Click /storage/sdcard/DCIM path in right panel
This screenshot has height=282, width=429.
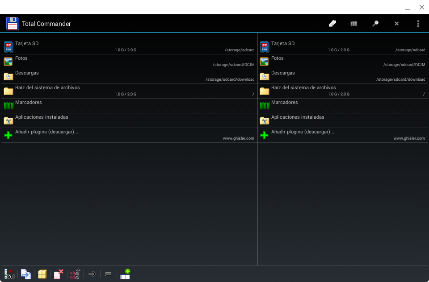pos(404,65)
